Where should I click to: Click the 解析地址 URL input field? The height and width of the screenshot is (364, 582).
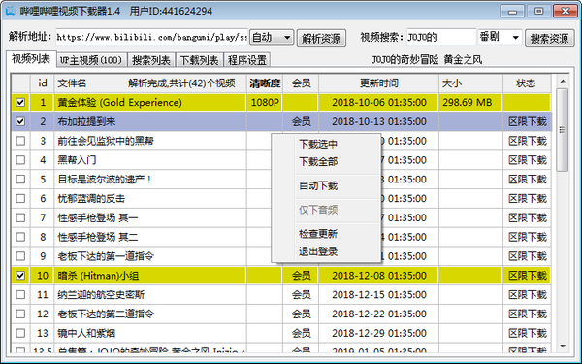point(151,37)
